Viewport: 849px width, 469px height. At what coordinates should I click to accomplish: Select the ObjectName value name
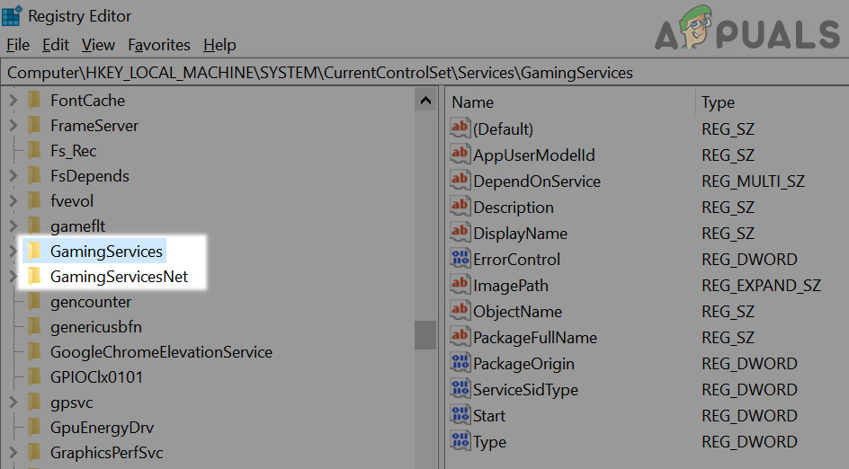click(x=518, y=312)
